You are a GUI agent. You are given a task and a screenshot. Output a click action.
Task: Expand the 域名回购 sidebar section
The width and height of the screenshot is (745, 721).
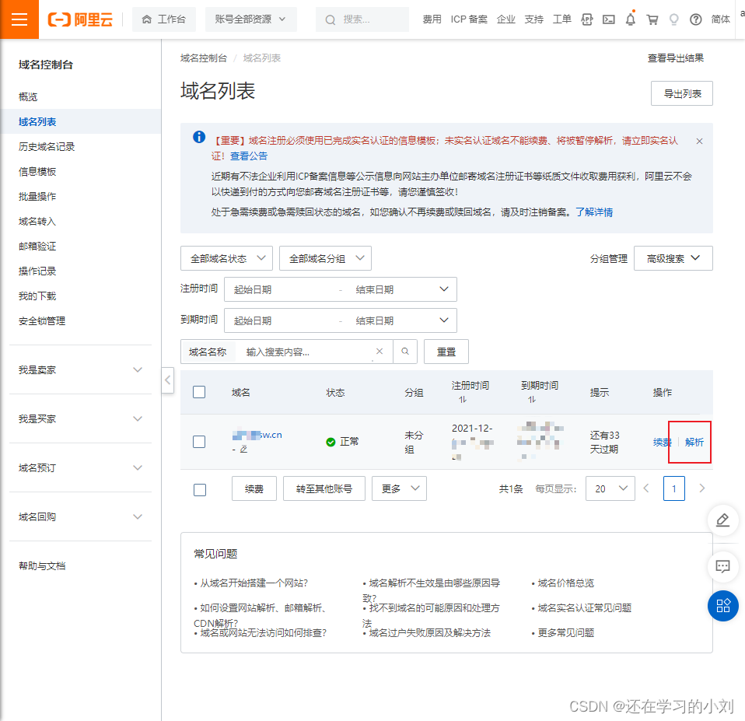[80, 516]
